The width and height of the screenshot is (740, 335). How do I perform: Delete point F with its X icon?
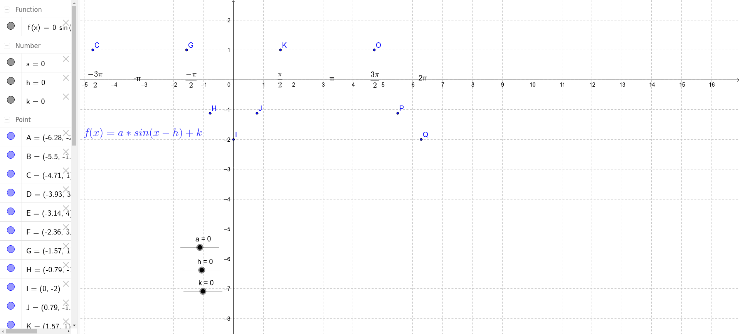[66, 227]
